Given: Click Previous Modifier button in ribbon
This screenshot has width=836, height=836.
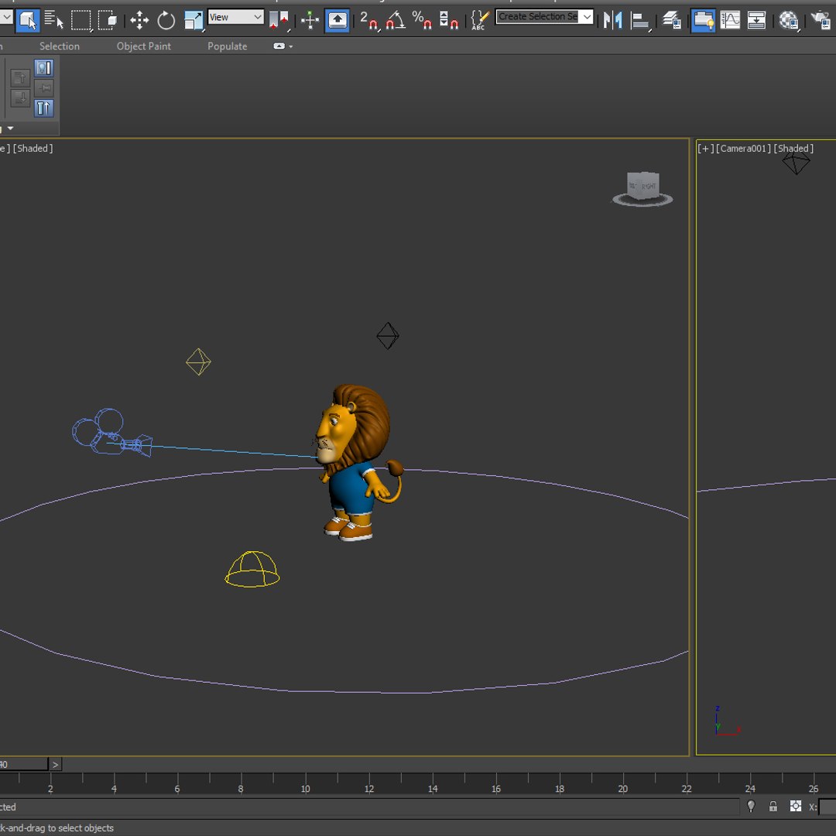Looking at the screenshot, I should (20, 78).
